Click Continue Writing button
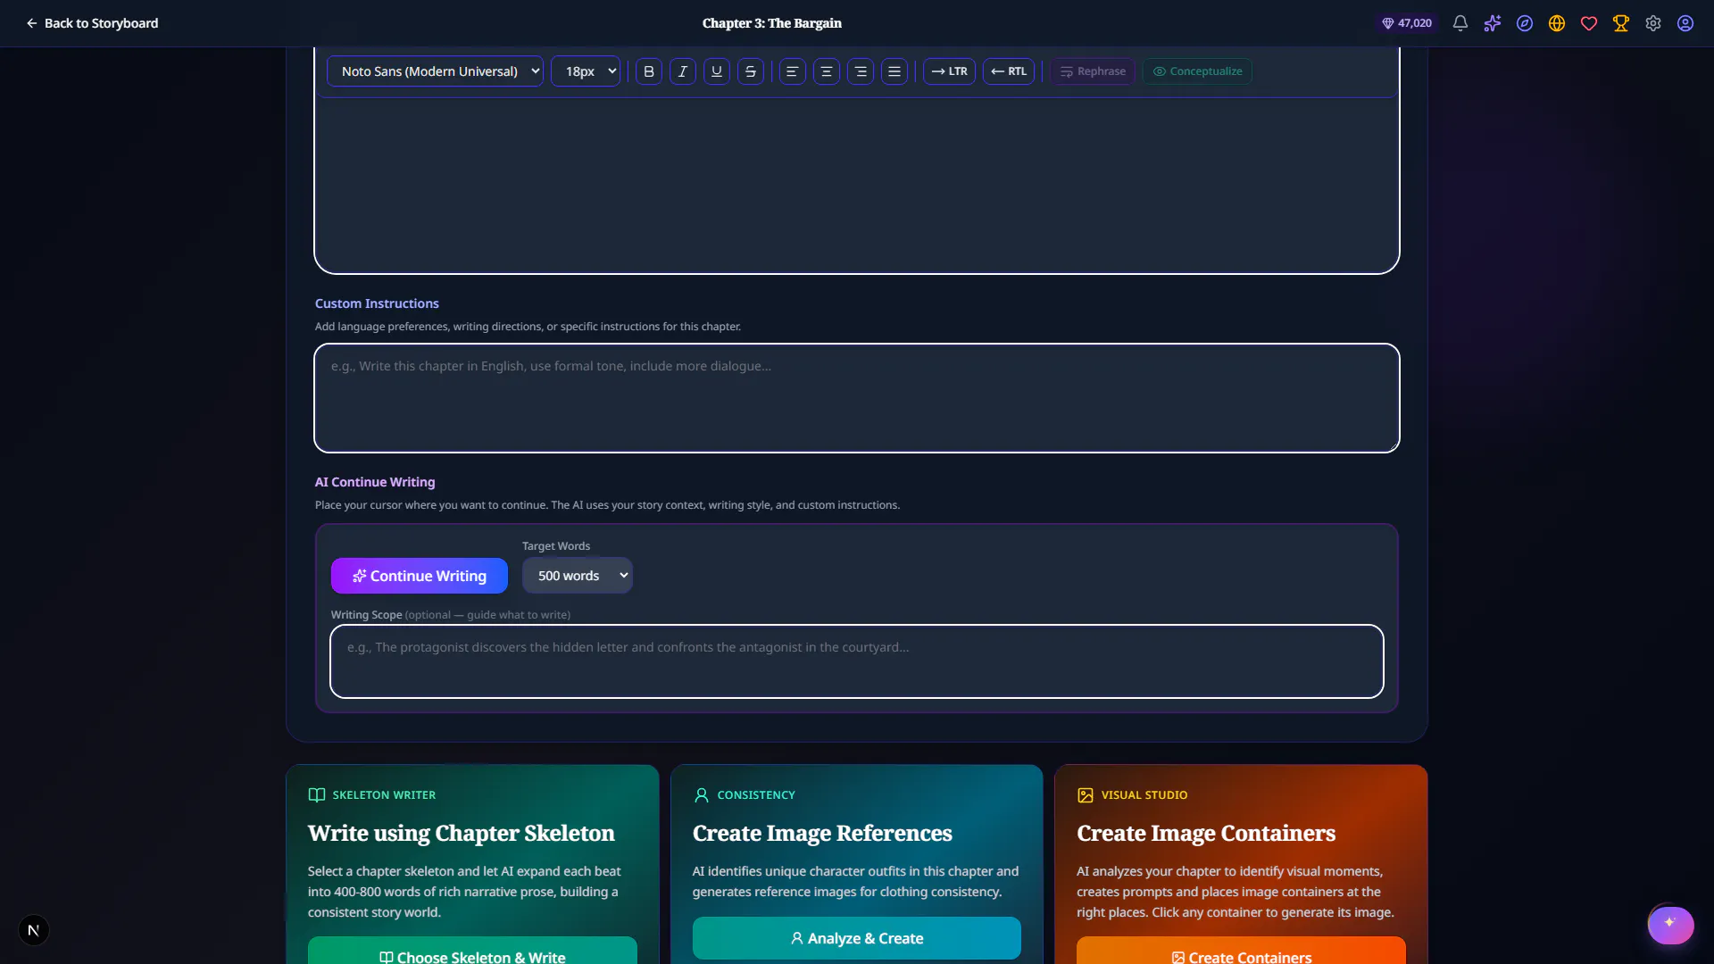 pos(420,576)
